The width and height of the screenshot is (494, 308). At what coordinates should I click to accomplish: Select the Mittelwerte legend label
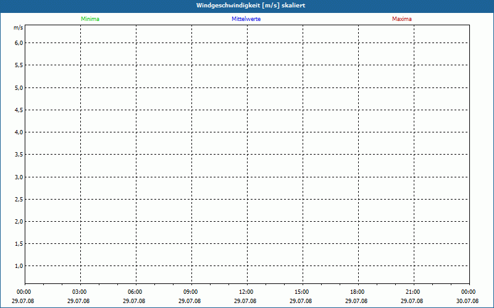[x=246, y=19]
